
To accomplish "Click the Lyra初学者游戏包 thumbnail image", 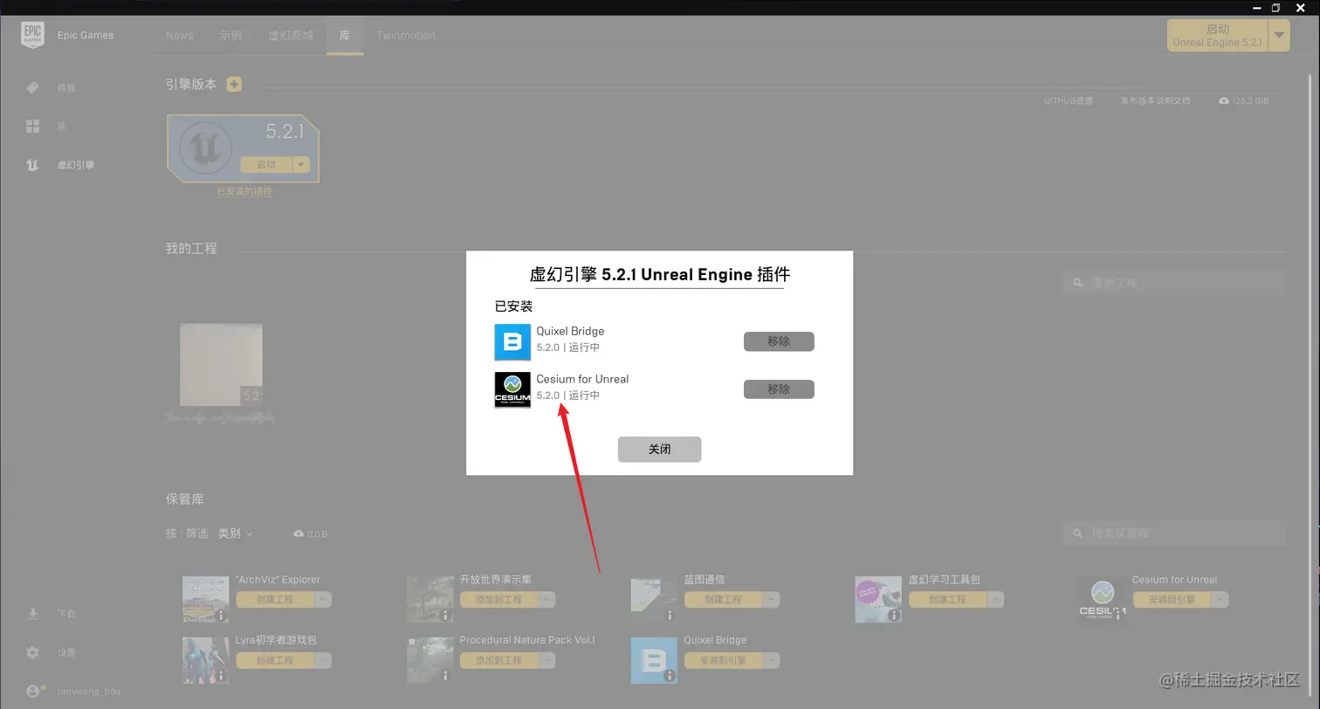I will [x=206, y=661].
